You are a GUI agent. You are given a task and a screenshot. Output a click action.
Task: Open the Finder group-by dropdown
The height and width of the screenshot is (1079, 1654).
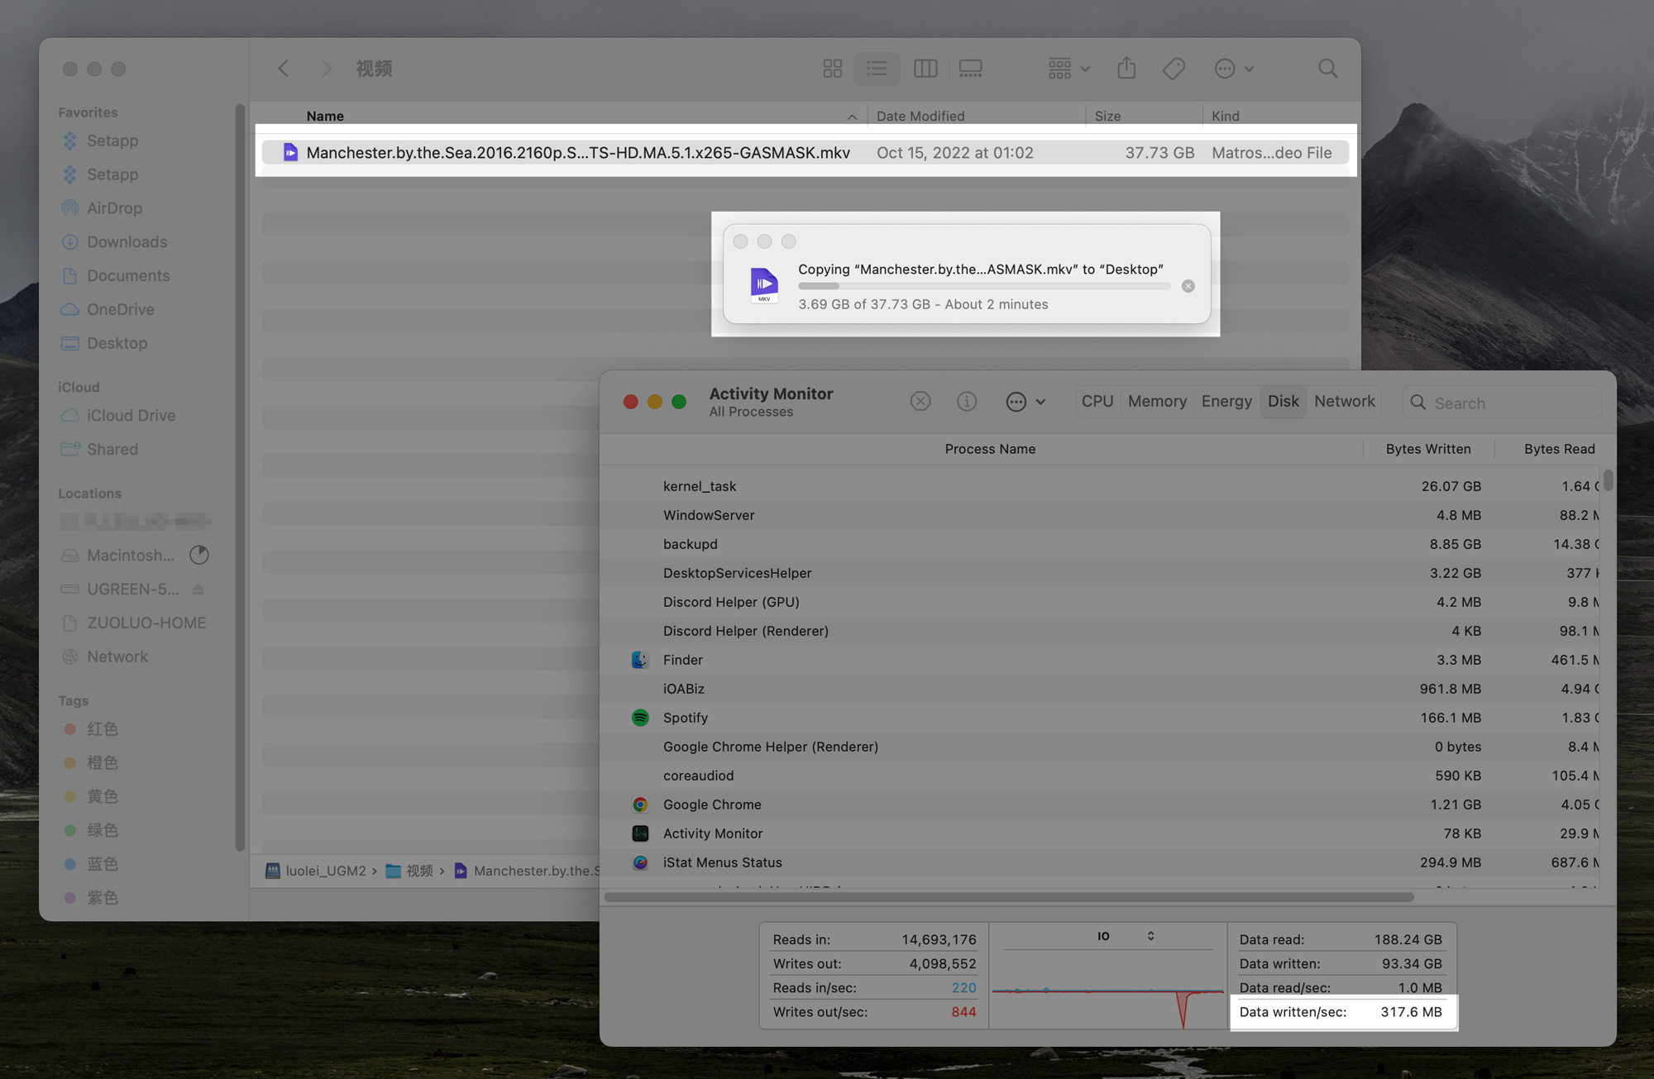1068,69
